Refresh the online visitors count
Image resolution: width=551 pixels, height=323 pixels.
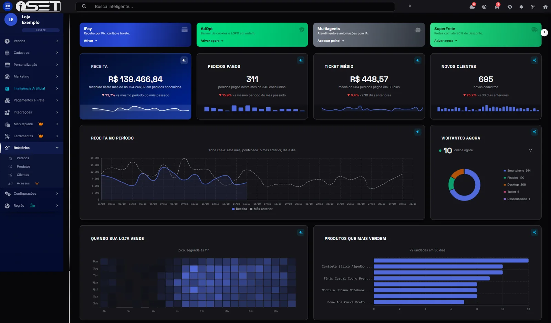tap(530, 150)
